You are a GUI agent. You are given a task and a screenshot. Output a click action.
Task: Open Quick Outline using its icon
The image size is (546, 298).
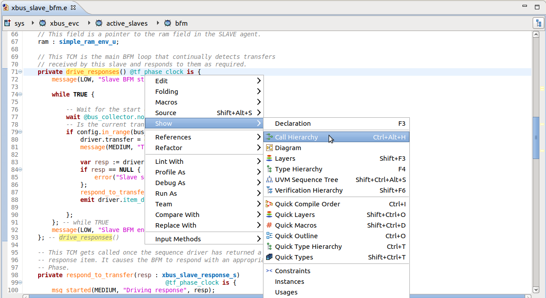269,236
